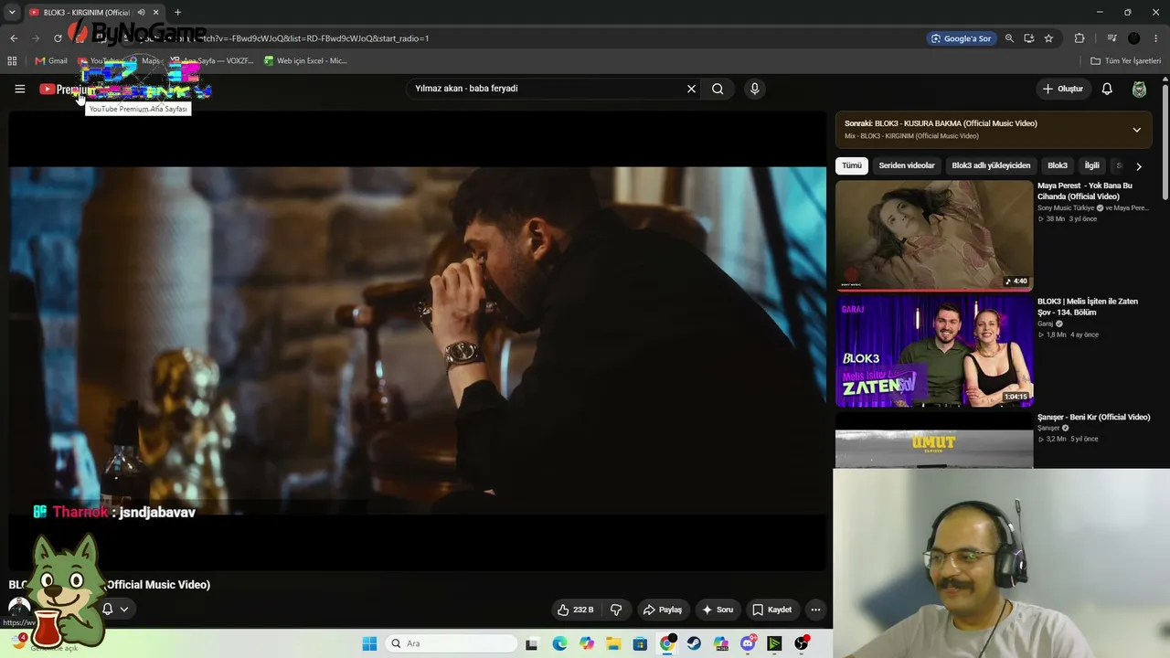Open BLOK3 | Melis İşiten ile Zaten Şov title
The height and width of the screenshot is (658, 1170).
[1088, 307]
